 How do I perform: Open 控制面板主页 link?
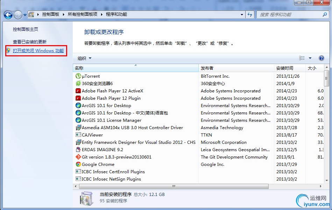(26, 29)
